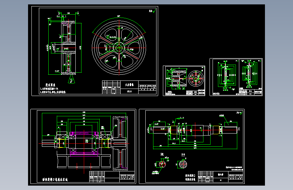This screenshot has height=190, width=293.
Task: Select the small pulley circular flange view
Action: coord(196,78)
